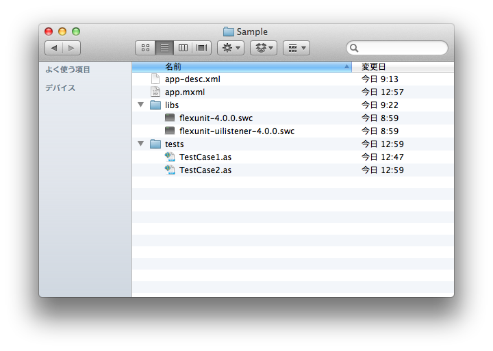Image resolution: width=493 pixels, height=351 pixels.
Task: Go back with the left arrow button
Action: tap(54, 48)
